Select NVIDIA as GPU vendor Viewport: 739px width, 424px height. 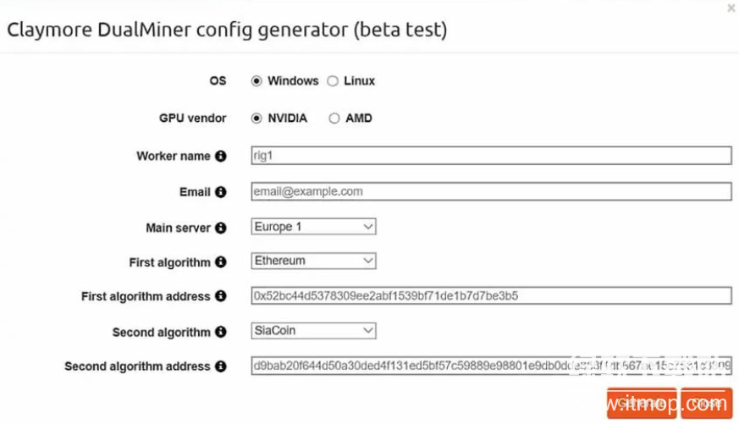click(256, 118)
